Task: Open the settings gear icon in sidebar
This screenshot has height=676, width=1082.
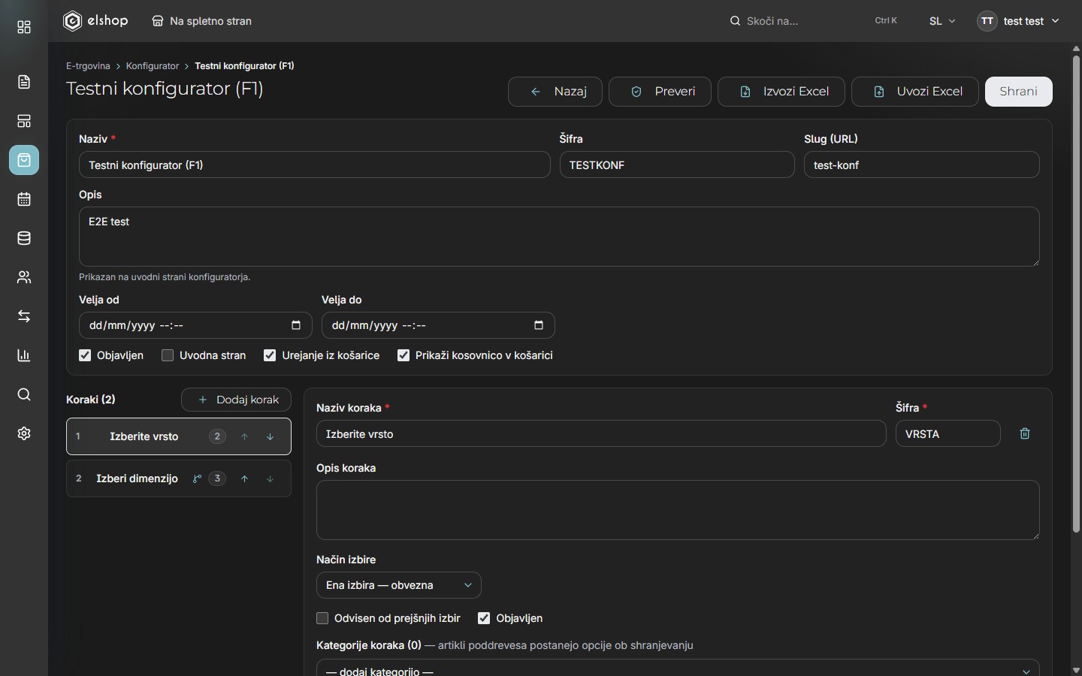Action: (24, 433)
